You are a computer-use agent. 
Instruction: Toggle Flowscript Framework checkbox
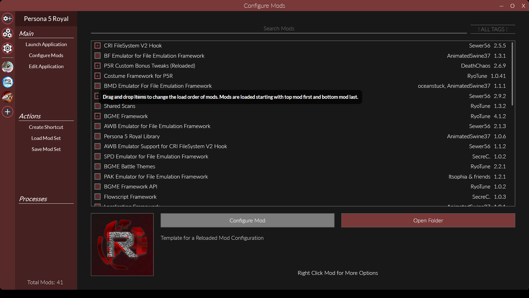(x=98, y=197)
